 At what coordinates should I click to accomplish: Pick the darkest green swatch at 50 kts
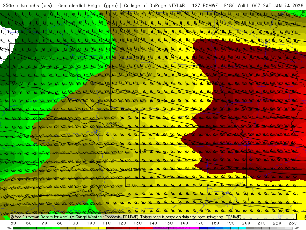tap(17, 228)
